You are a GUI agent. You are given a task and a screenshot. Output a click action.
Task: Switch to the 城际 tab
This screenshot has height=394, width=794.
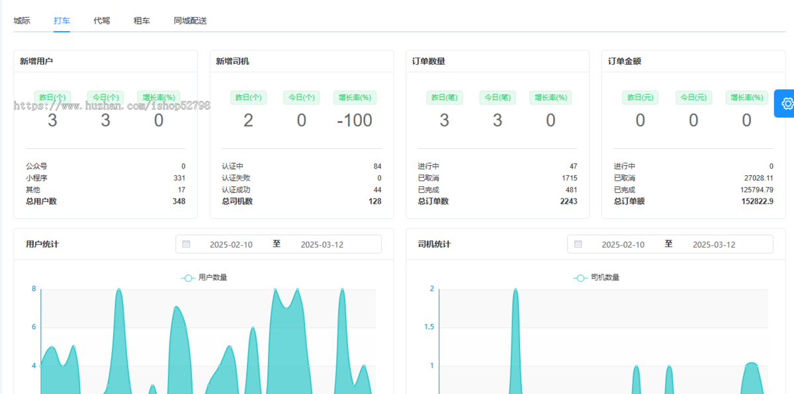(22, 20)
